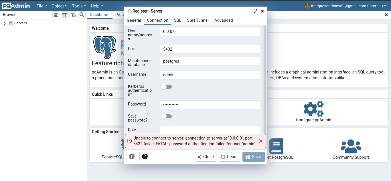Click Configure pgAdmin link text
Viewport: 391px width, 181px height.
click(x=313, y=120)
